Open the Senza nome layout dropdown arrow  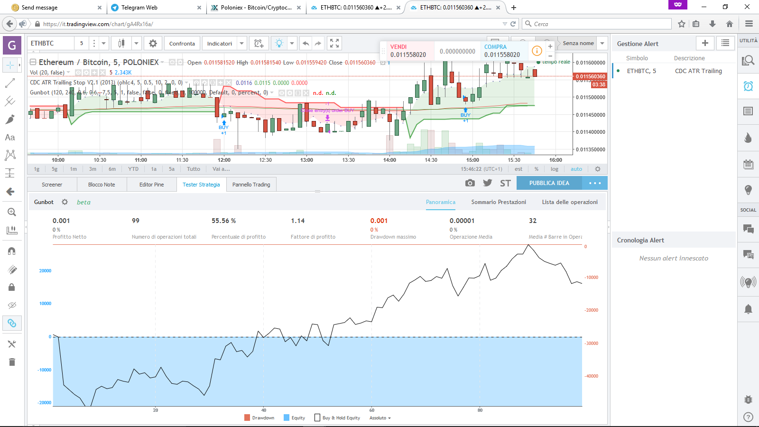[602, 43]
